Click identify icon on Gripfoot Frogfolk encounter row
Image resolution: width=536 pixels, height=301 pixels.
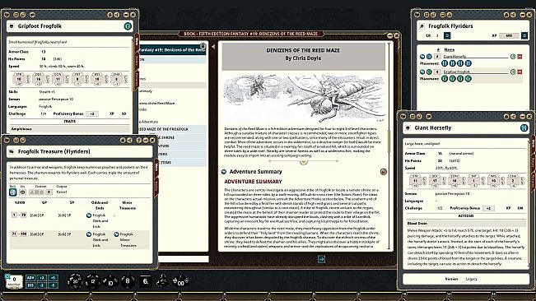coord(513,72)
